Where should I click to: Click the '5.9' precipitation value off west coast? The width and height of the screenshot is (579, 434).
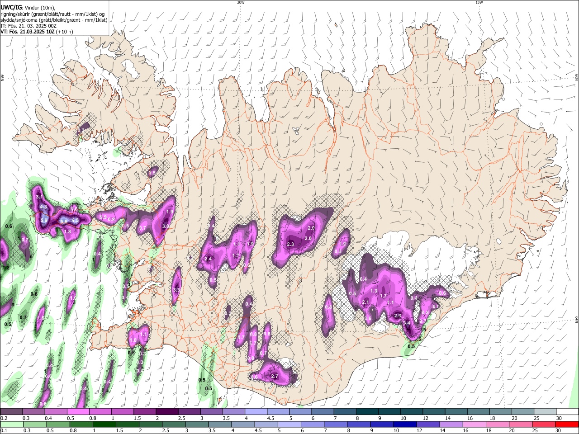[44, 220]
